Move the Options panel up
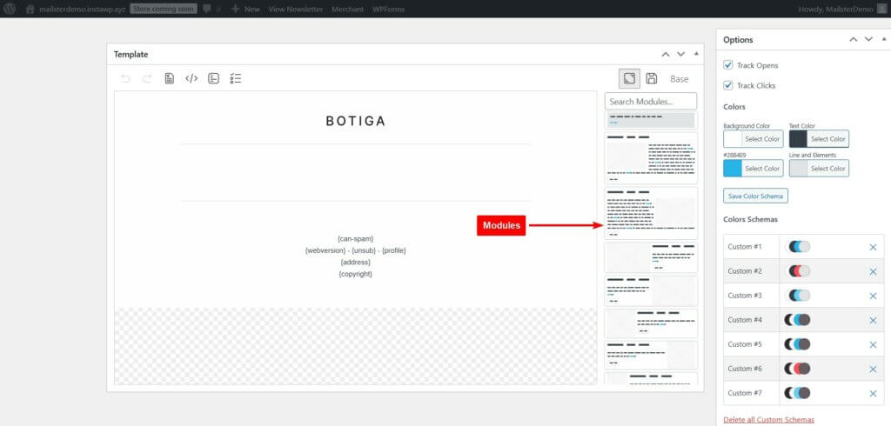 tap(854, 39)
